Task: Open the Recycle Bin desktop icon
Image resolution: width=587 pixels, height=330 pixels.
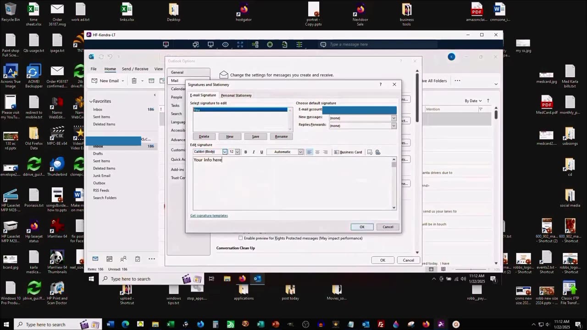Action: [x=11, y=12]
